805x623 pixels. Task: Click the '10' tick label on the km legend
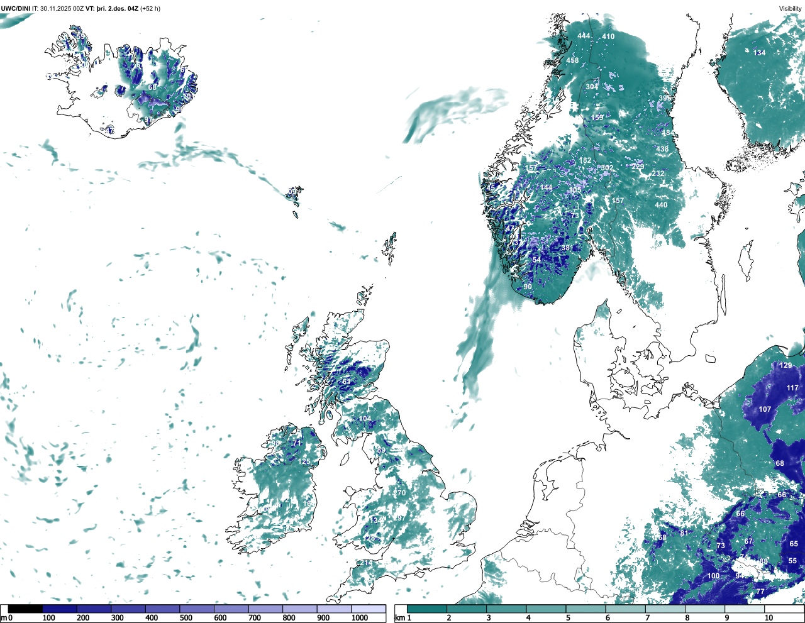[x=769, y=618]
